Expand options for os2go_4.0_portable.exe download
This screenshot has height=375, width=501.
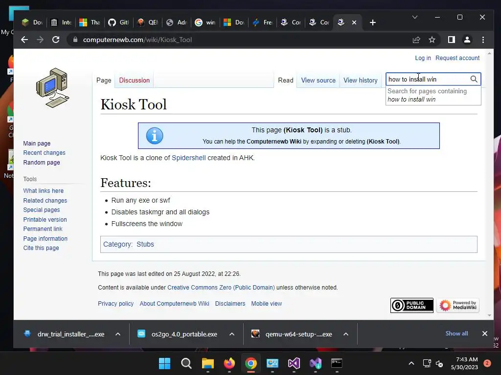[232, 334]
